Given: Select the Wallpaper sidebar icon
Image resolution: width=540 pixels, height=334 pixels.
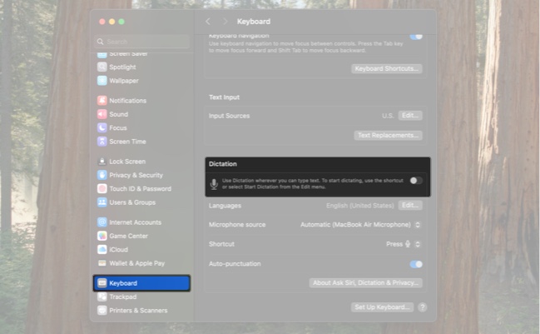Looking at the screenshot, I should point(102,81).
